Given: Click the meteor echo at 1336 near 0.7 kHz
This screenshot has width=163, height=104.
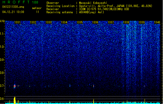Looking at the screenshot, I should tap(94, 86).
